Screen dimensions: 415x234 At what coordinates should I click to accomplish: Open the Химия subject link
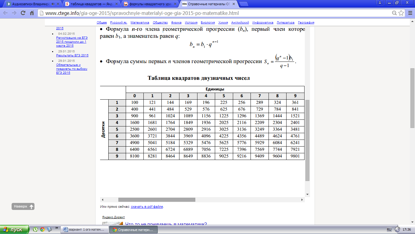coord(223,23)
